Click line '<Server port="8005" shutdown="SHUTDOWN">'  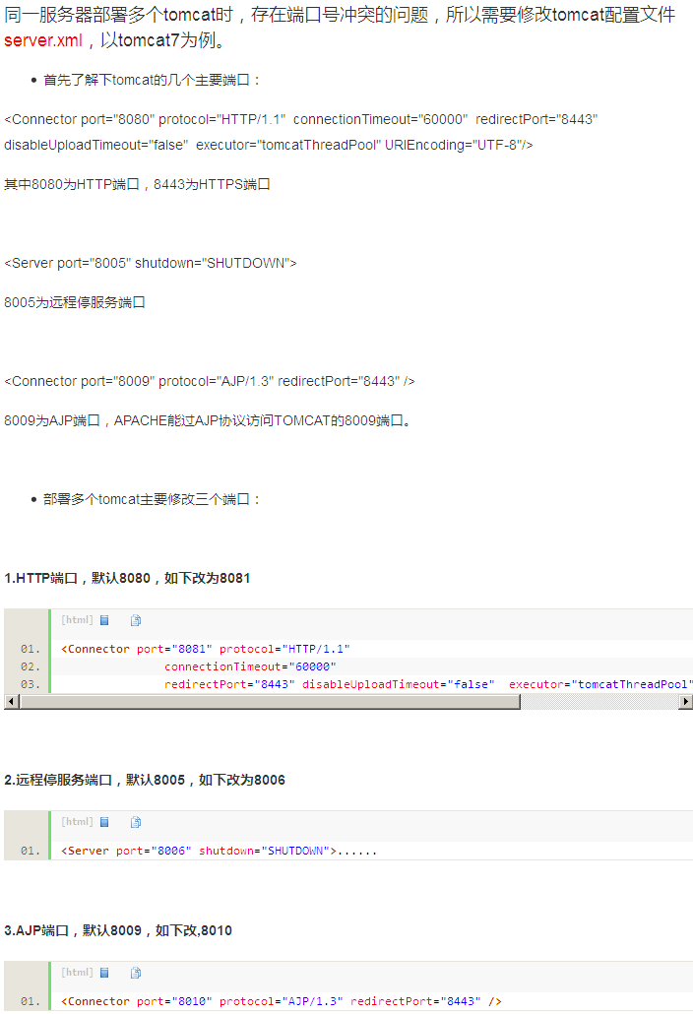150,263
